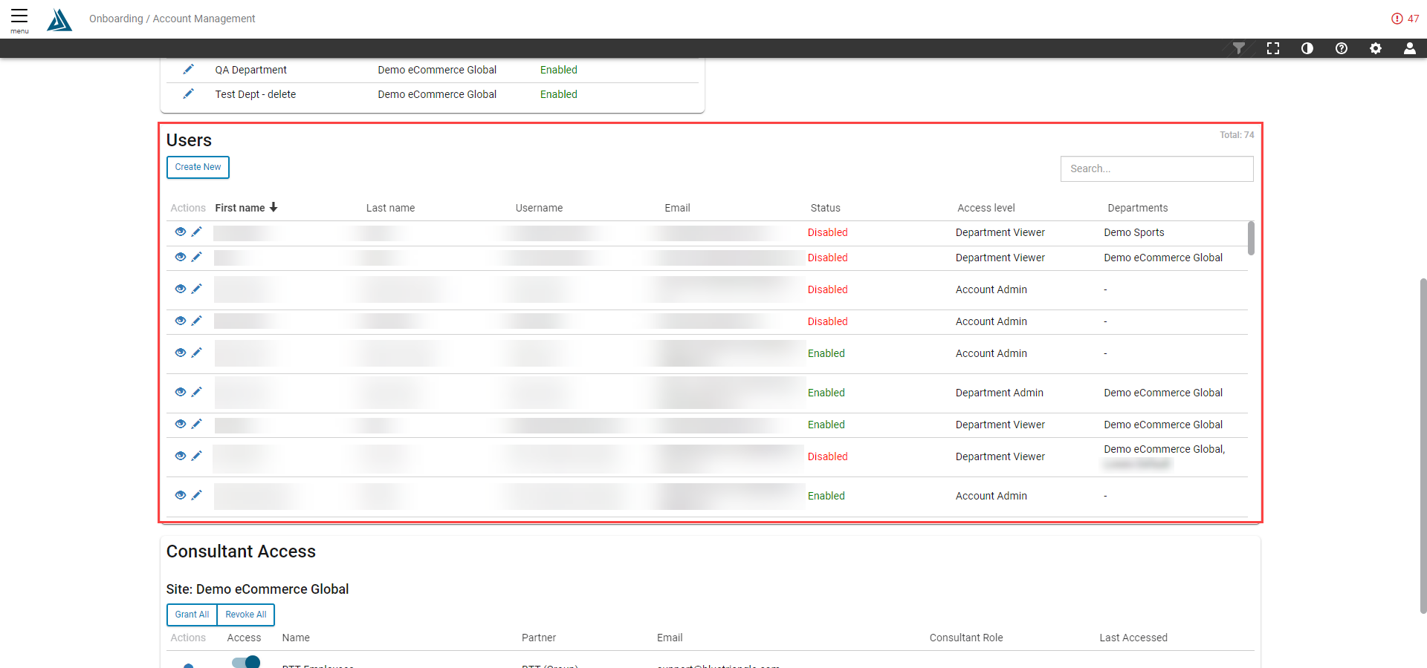Toggle dark mode with the contrast icon
Image resolution: width=1427 pixels, height=668 pixels.
(x=1307, y=48)
